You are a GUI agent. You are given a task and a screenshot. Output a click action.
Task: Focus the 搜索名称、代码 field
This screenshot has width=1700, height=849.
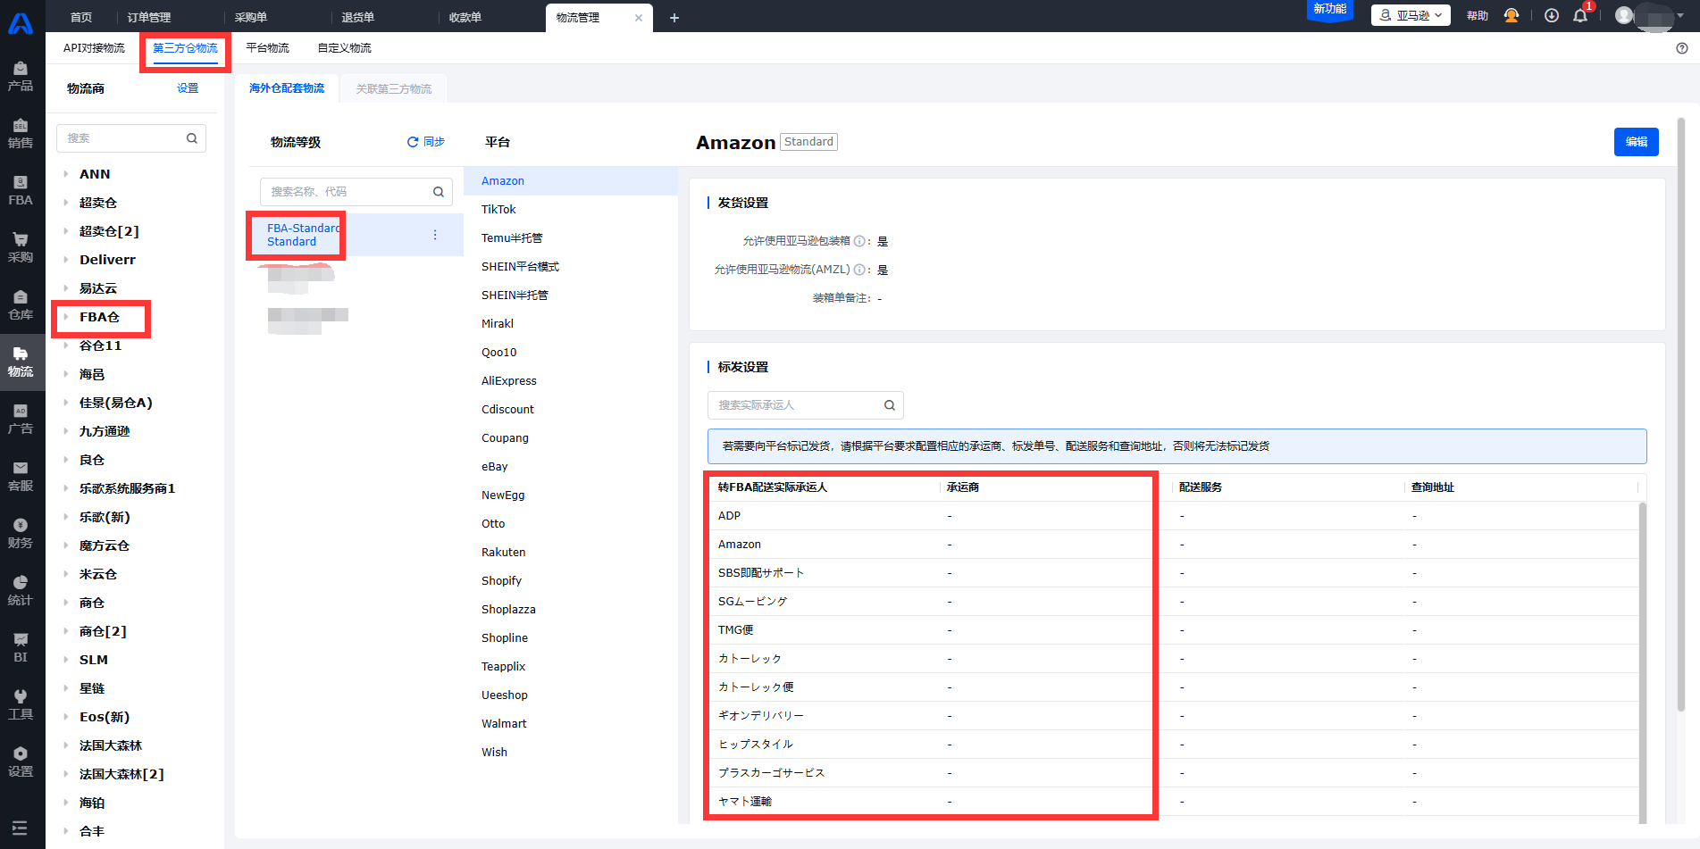coord(356,192)
